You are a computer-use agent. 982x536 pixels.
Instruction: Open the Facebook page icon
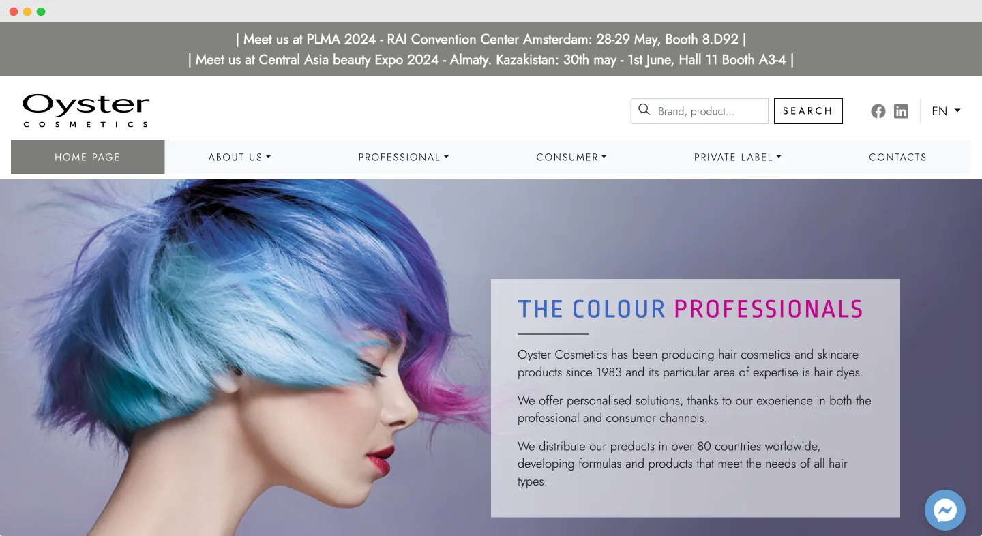coord(878,111)
